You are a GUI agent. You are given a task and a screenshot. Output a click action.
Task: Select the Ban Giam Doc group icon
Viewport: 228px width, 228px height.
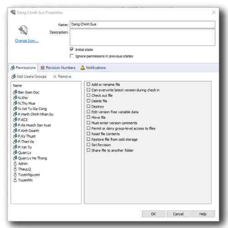15,92
